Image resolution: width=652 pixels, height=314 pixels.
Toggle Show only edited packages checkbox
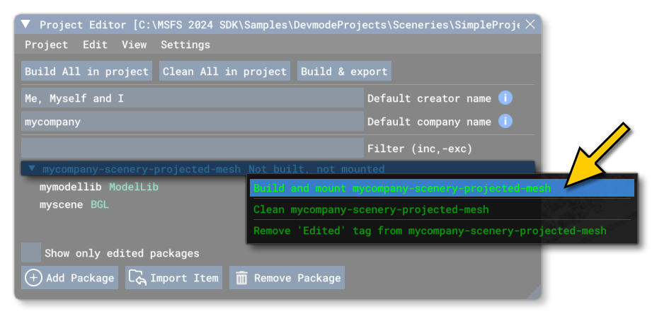pyautogui.click(x=31, y=252)
